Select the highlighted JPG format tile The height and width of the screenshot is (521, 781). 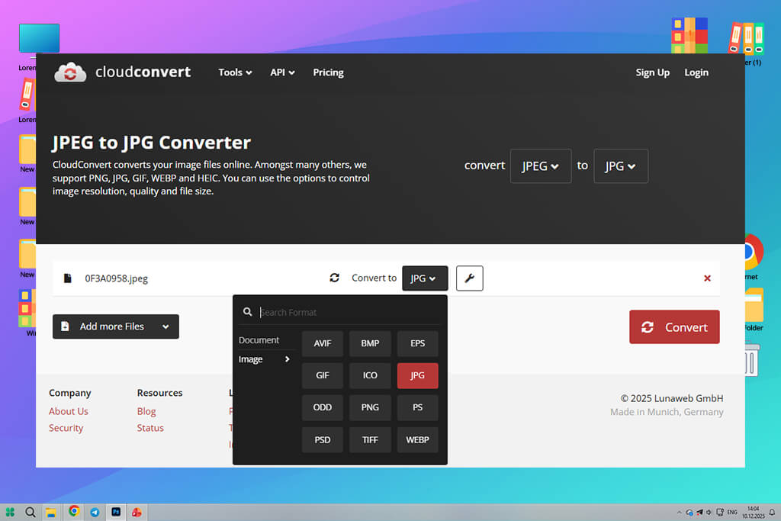coord(417,375)
